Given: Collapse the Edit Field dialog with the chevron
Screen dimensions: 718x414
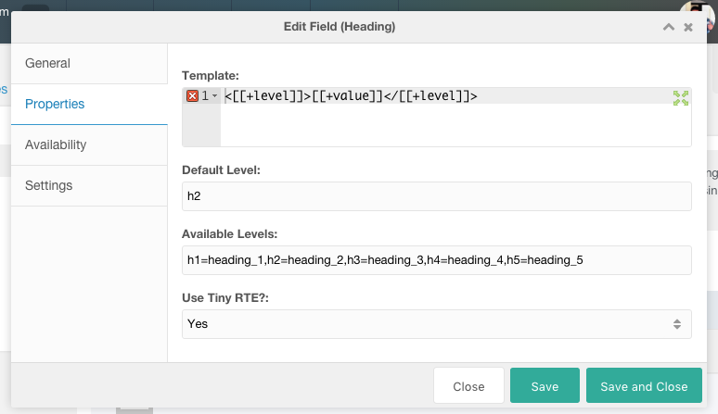Looking at the screenshot, I should pos(669,27).
